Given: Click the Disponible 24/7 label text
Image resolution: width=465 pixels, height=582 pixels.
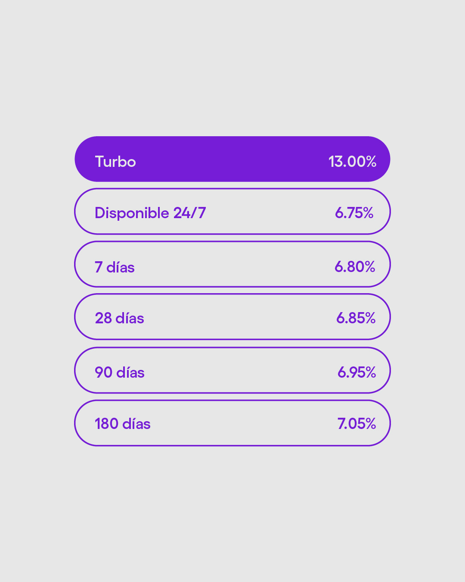Looking at the screenshot, I should (x=150, y=213).
